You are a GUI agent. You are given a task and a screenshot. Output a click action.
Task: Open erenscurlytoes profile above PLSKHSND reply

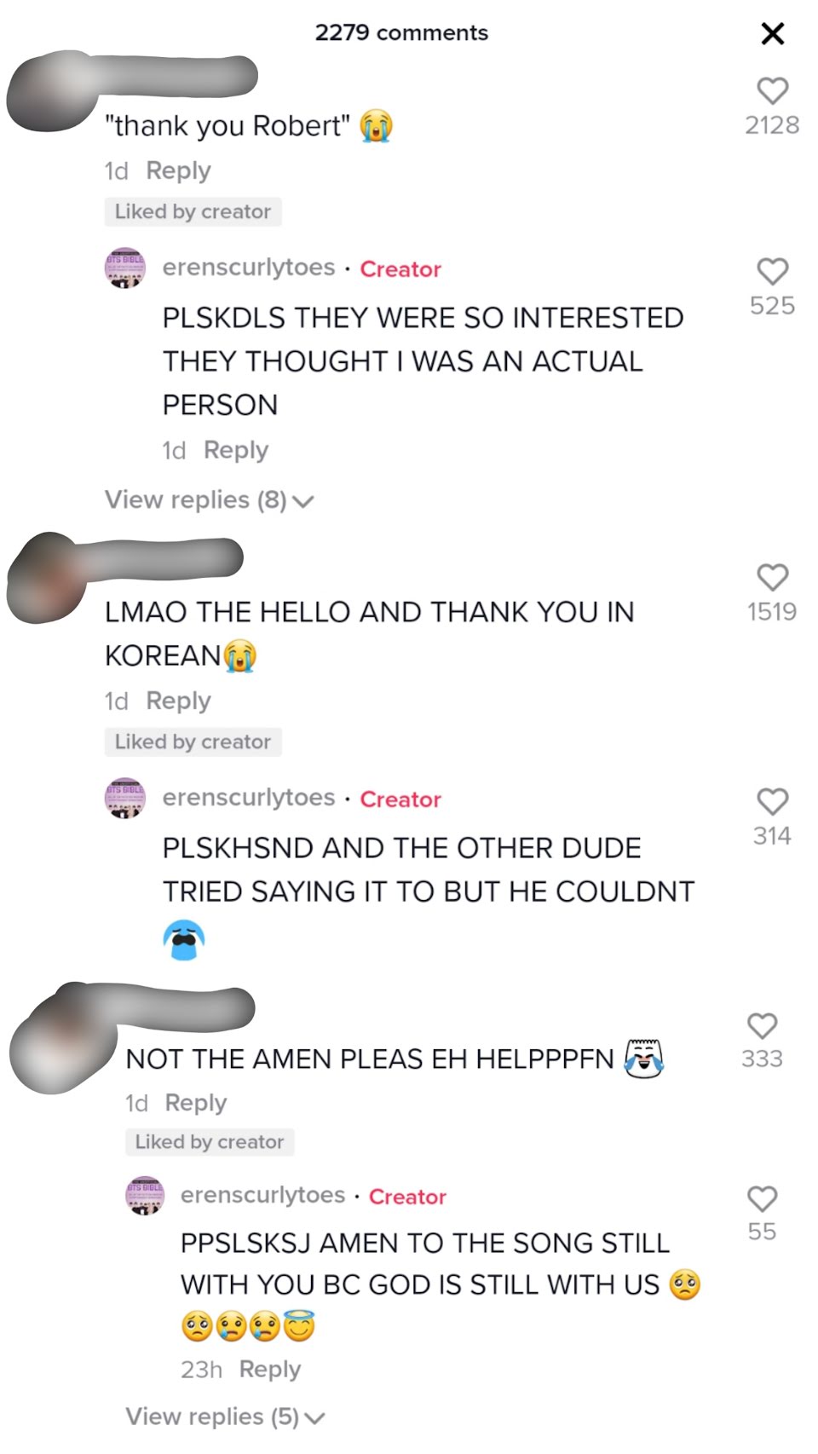coord(249,798)
